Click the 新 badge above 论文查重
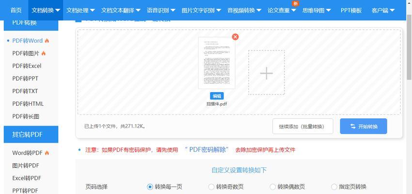The height and width of the screenshot is (194, 412). (x=296, y=3)
